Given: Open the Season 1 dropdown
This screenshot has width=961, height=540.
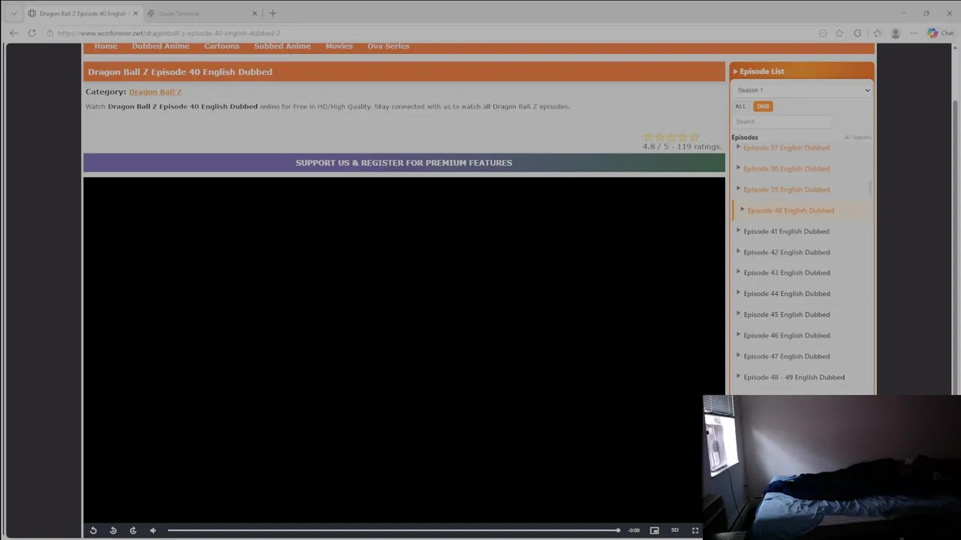Looking at the screenshot, I should pyautogui.click(x=802, y=90).
